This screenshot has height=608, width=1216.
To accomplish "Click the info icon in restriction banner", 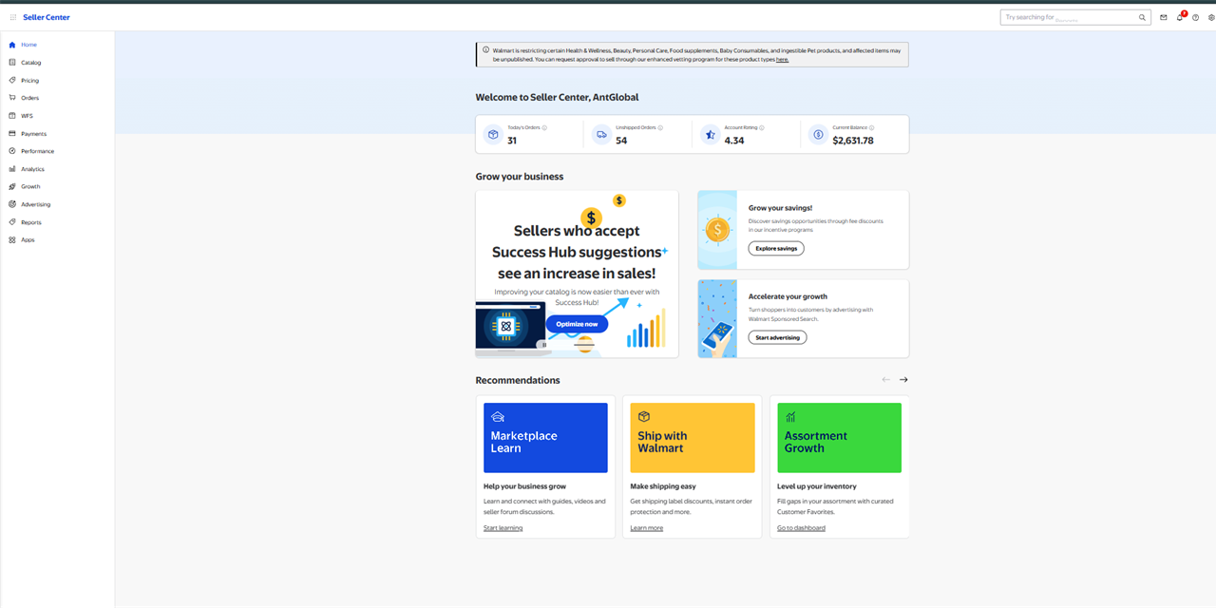I will pos(486,49).
